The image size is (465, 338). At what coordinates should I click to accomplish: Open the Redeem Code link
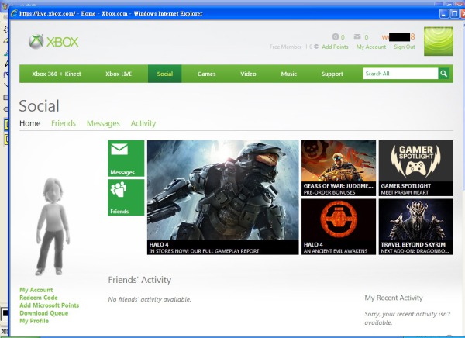tap(39, 298)
